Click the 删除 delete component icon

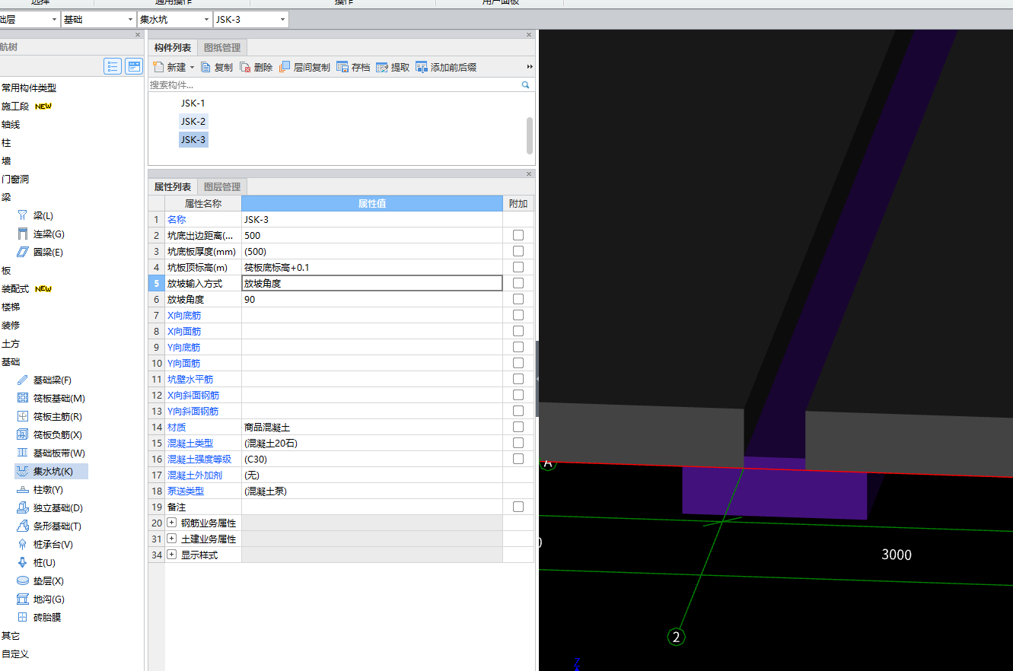tap(245, 67)
